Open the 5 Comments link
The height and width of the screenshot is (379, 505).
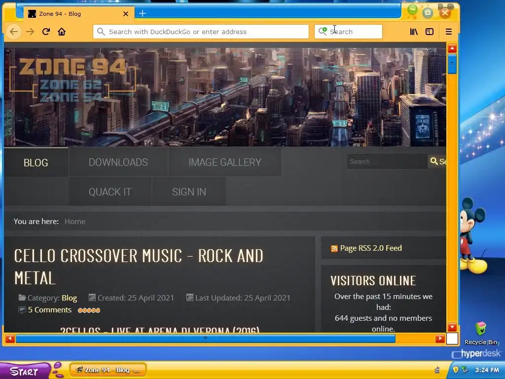click(50, 310)
